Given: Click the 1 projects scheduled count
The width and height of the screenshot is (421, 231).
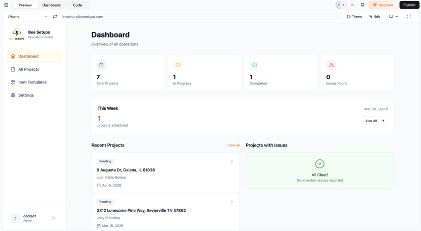Looking at the screenshot, I should pyautogui.click(x=99, y=119).
